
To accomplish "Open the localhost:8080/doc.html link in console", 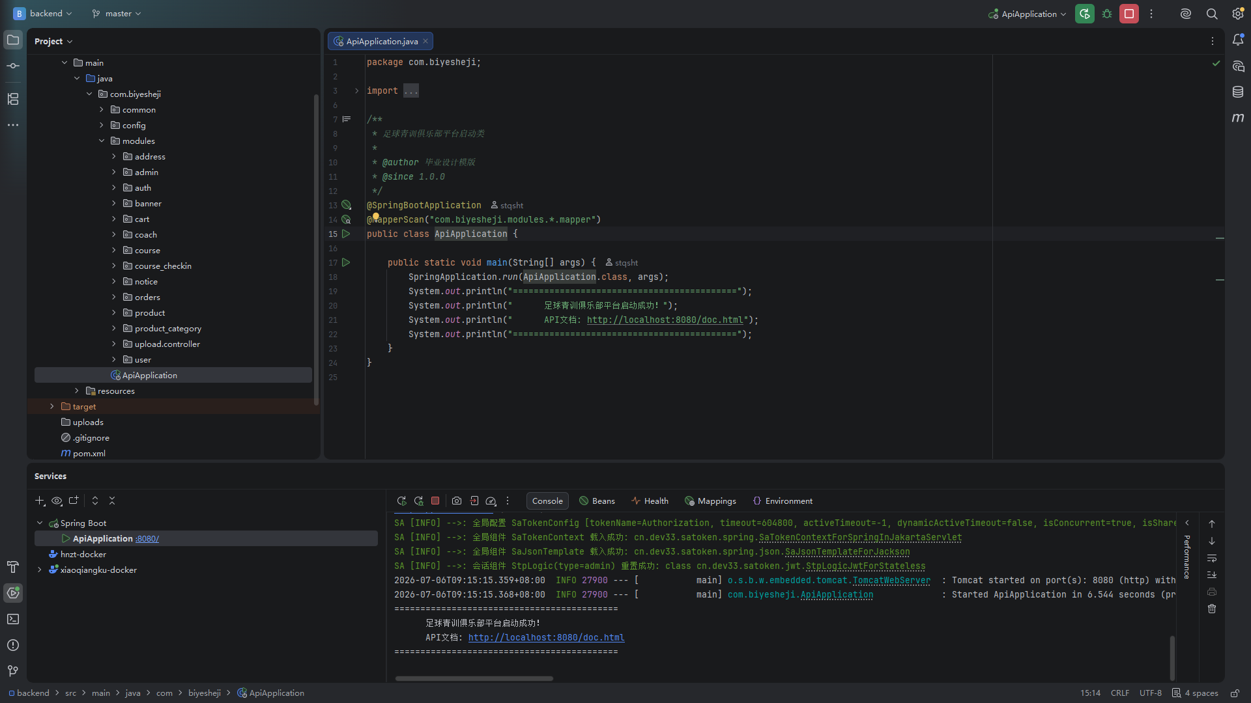I will (546, 637).
